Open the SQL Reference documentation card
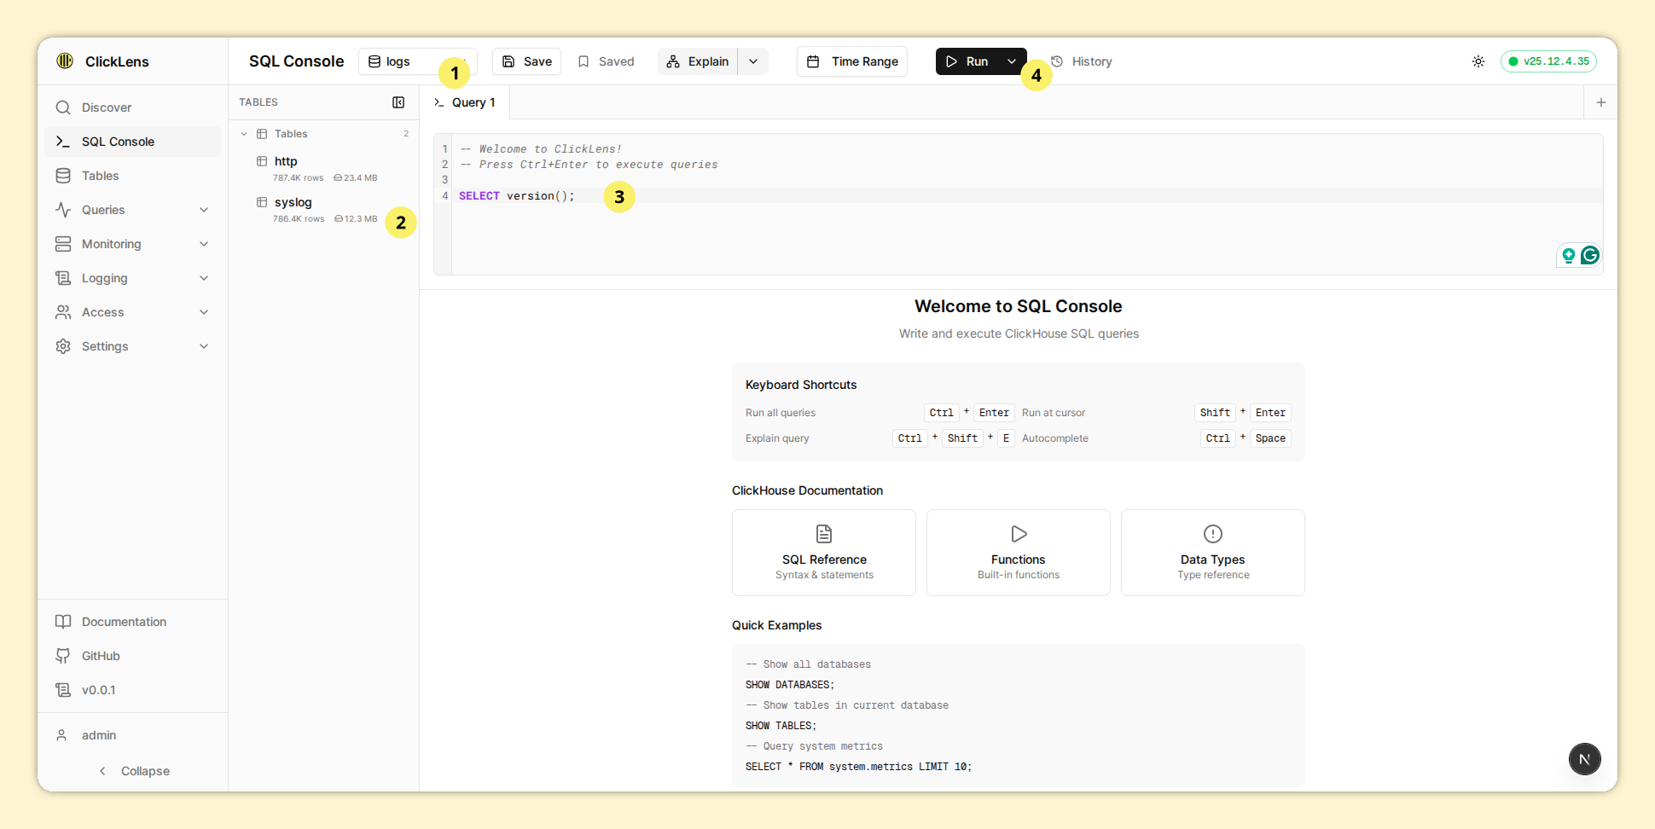 pyautogui.click(x=823, y=553)
